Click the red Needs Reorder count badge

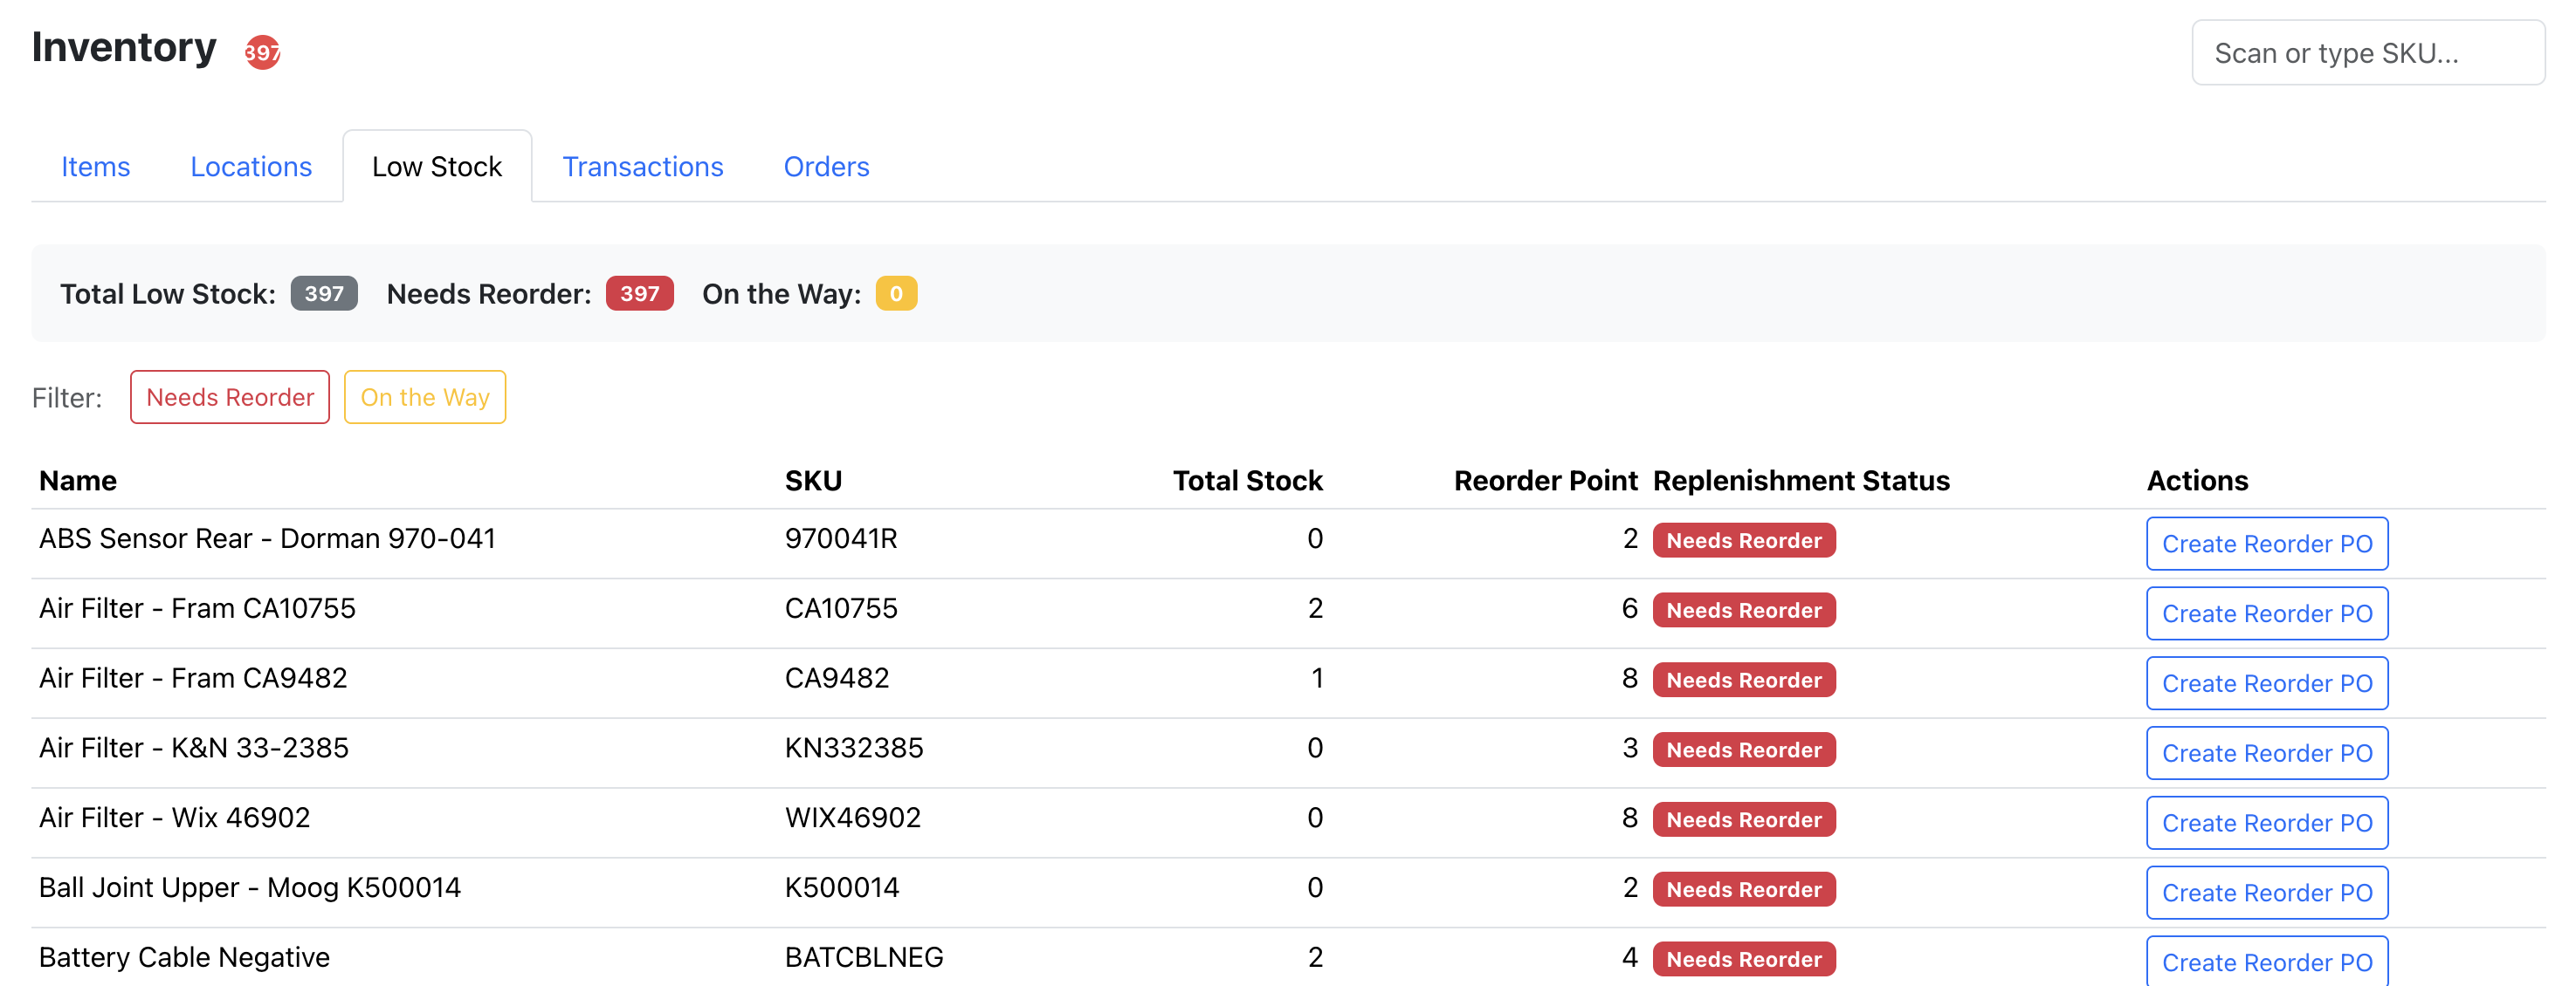639,294
